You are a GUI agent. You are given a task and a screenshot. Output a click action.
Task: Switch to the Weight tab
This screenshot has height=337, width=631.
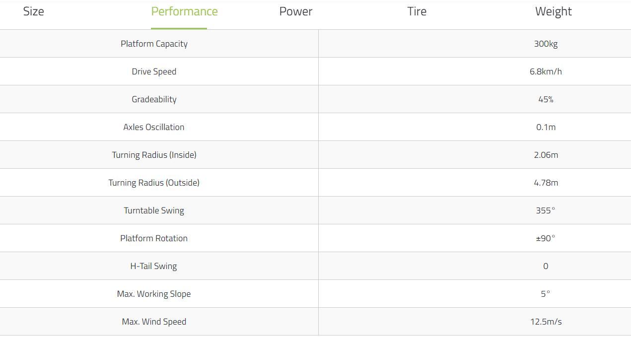[554, 11]
